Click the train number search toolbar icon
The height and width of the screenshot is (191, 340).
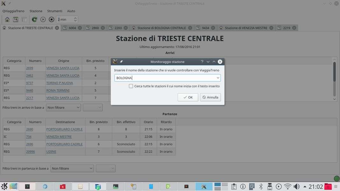15,19
